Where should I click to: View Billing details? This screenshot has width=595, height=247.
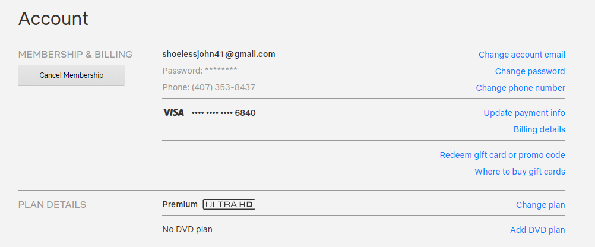pos(539,130)
